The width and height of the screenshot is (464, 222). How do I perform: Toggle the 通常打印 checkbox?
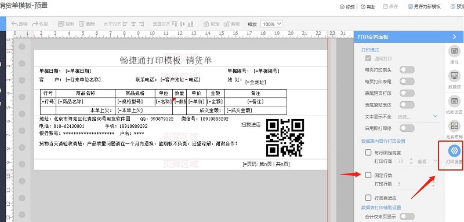(x=368, y=58)
